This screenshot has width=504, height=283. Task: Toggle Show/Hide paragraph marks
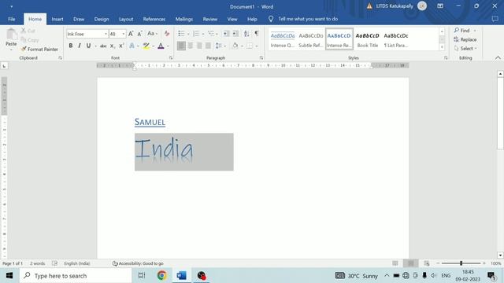pyautogui.click(x=257, y=33)
